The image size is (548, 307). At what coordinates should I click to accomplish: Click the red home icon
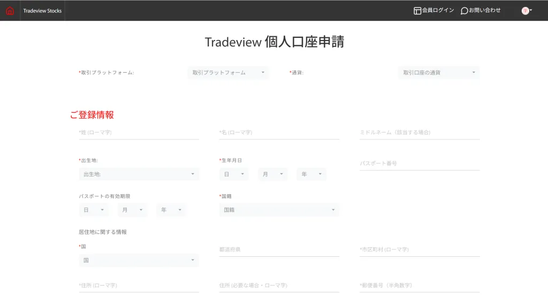tap(10, 11)
